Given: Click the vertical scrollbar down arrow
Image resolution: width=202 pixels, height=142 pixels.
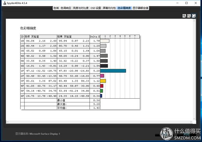Looking at the screenshot, I should coord(194,118).
